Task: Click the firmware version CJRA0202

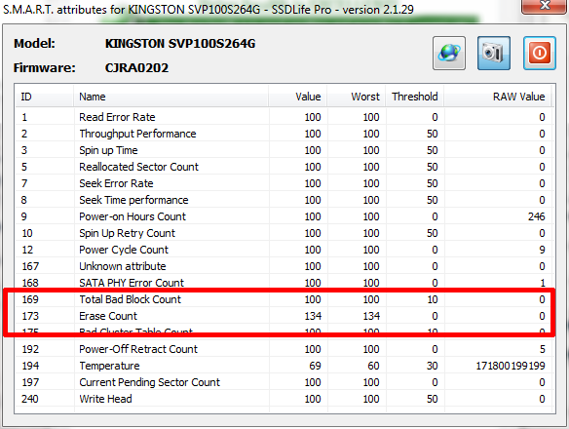Action: [x=136, y=68]
